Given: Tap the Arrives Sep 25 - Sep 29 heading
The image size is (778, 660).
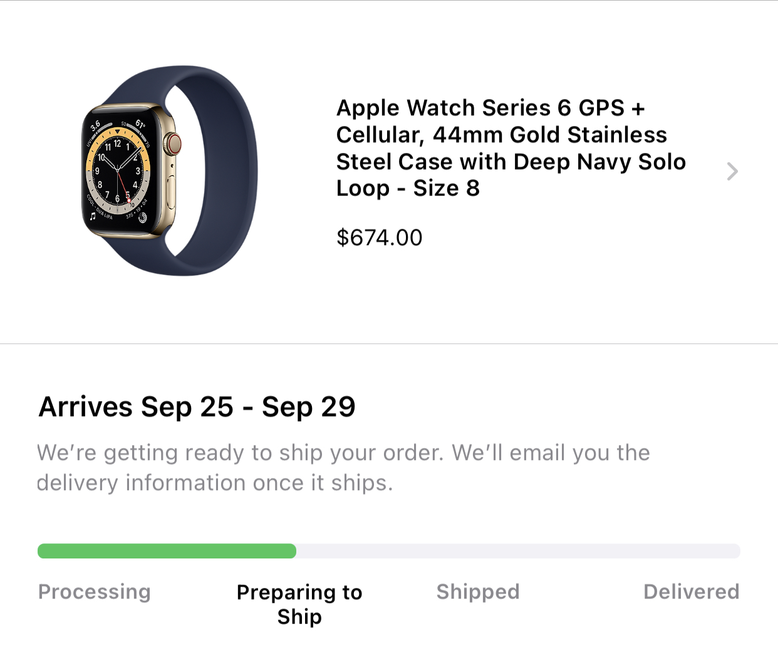Looking at the screenshot, I should coord(197,407).
